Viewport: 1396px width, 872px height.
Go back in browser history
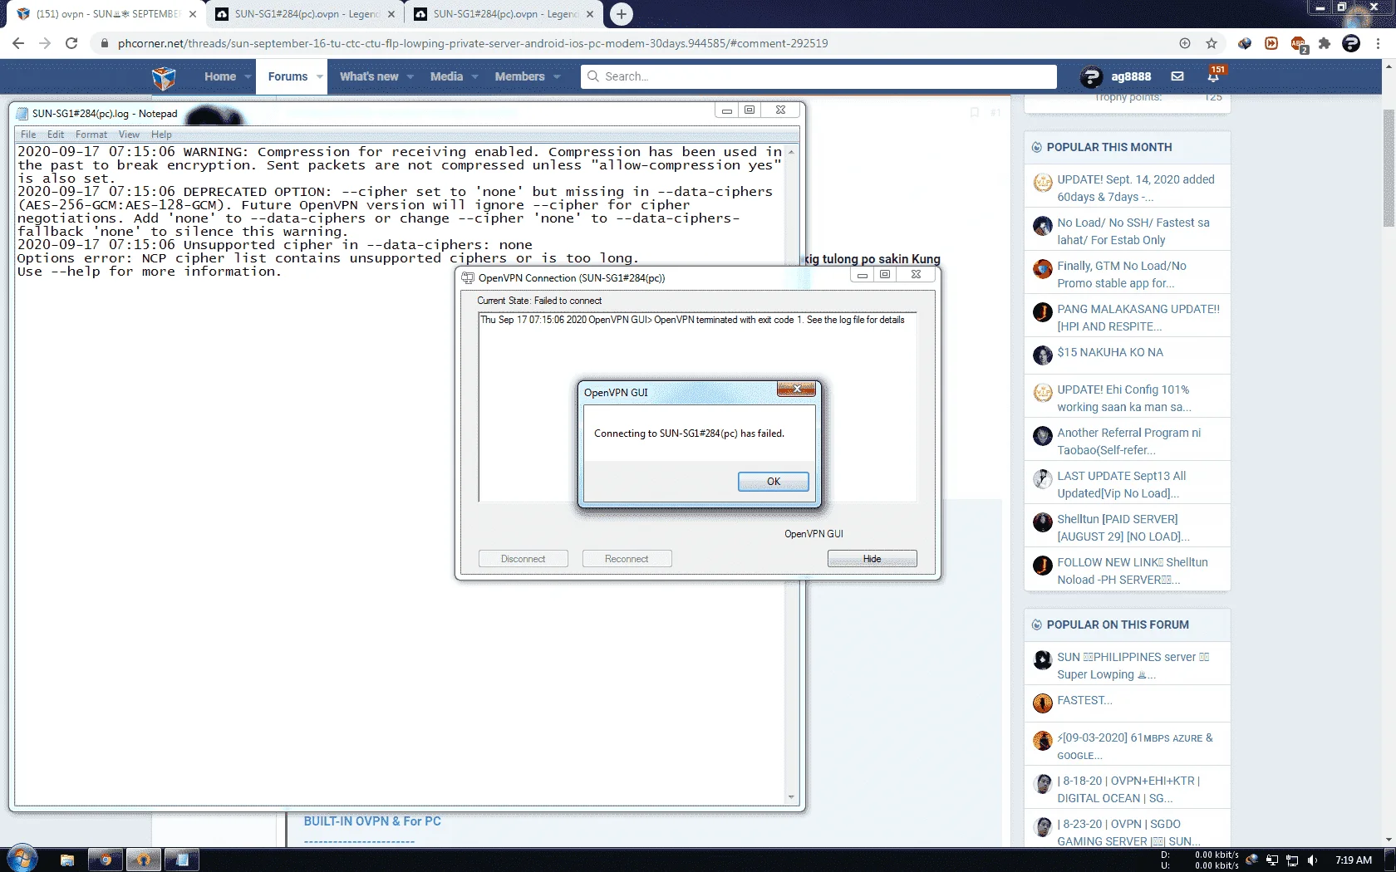18,43
